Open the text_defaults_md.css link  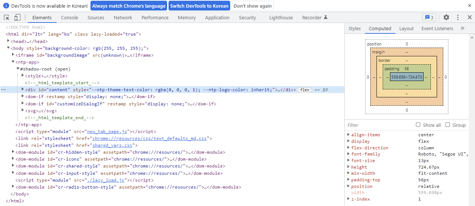coord(150,138)
